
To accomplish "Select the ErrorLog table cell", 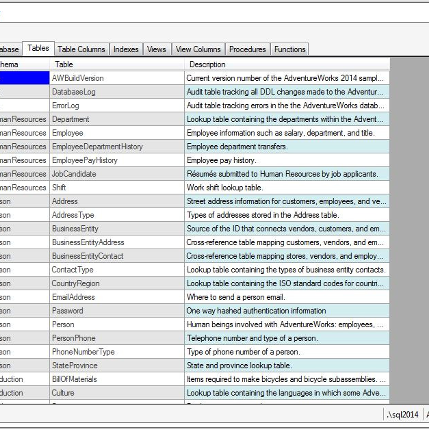I will 117,105.
